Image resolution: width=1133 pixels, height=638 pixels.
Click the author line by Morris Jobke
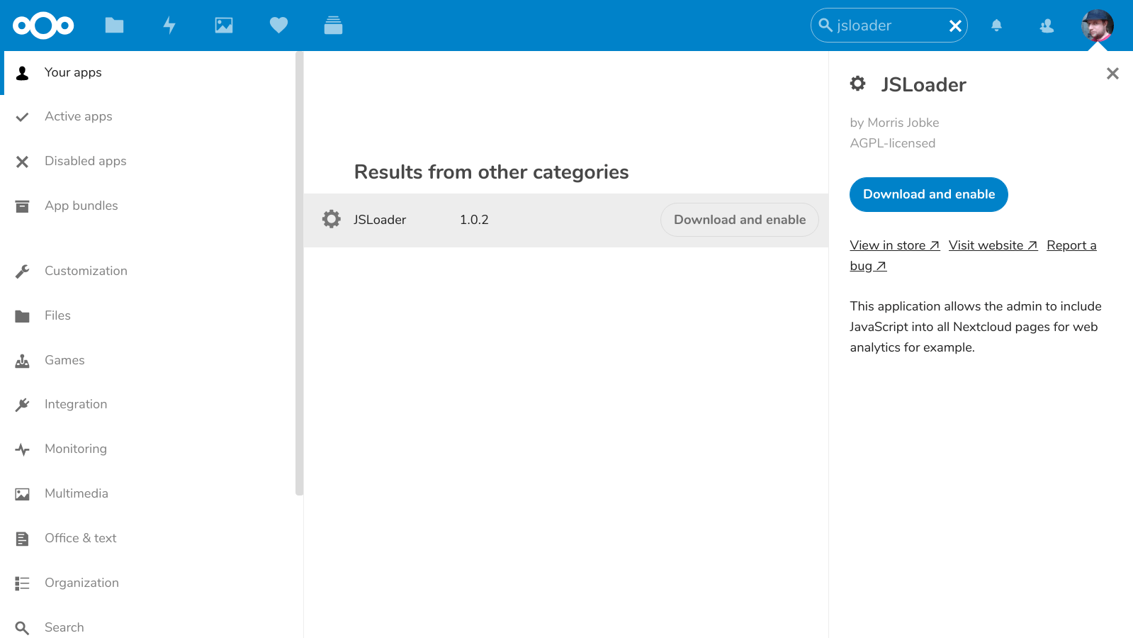895,123
